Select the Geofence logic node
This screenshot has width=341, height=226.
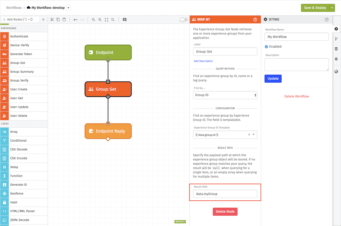(24, 194)
